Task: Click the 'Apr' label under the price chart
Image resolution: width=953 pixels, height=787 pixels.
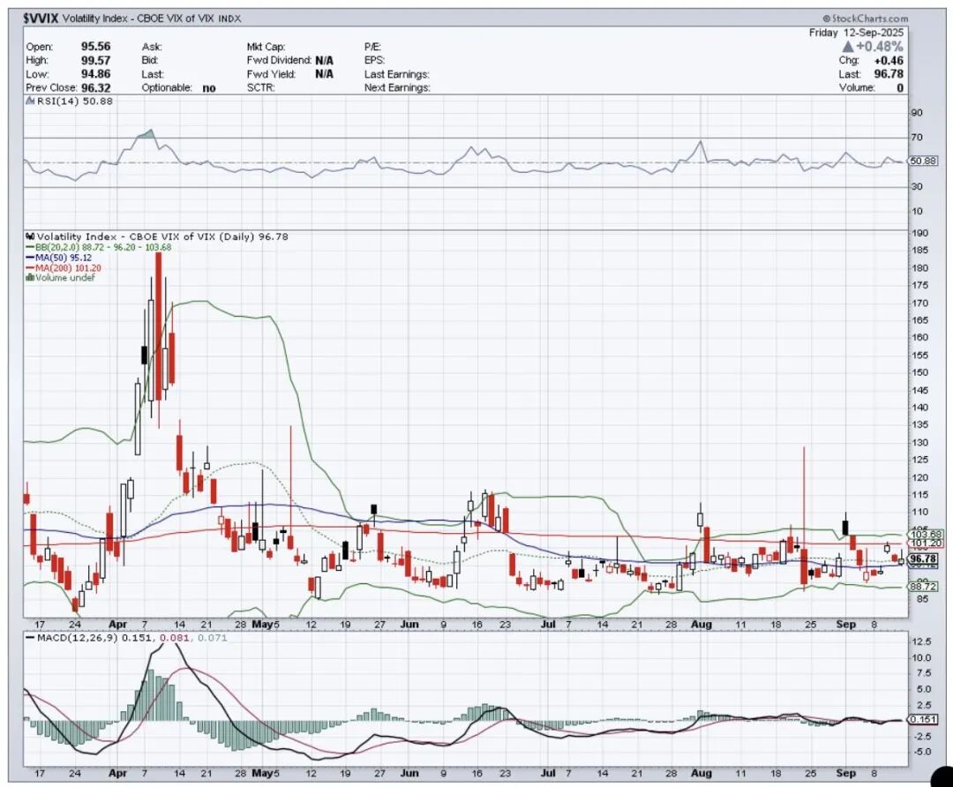Action: coord(118,625)
